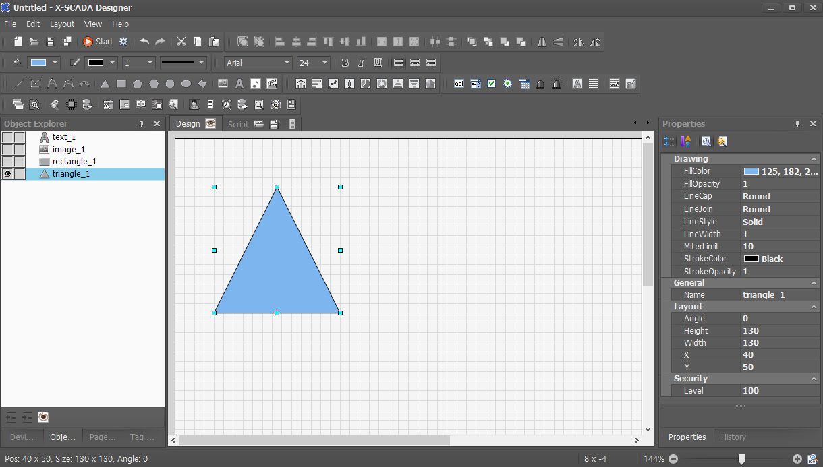Toggle italic text formatting

coord(362,63)
